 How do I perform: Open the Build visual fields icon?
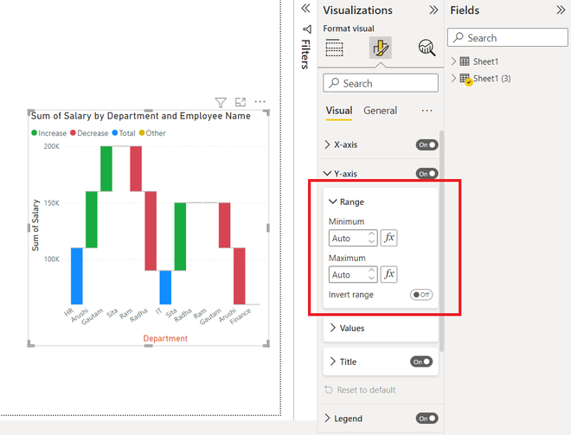(x=334, y=48)
